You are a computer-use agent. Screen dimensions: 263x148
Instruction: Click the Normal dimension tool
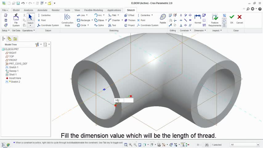point(198,19)
